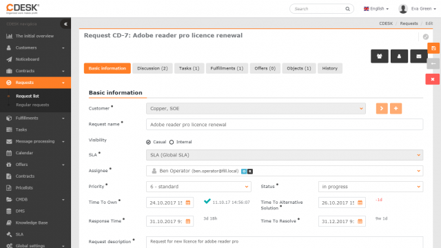441x248 pixels.
Task: Expand Message processing sidebar menu
Action: [35, 141]
